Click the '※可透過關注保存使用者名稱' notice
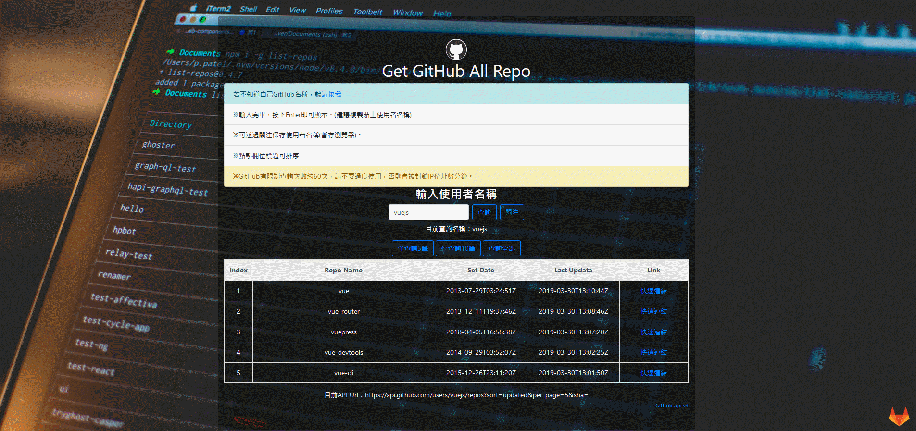 pyautogui.click(x=456, y=135)
